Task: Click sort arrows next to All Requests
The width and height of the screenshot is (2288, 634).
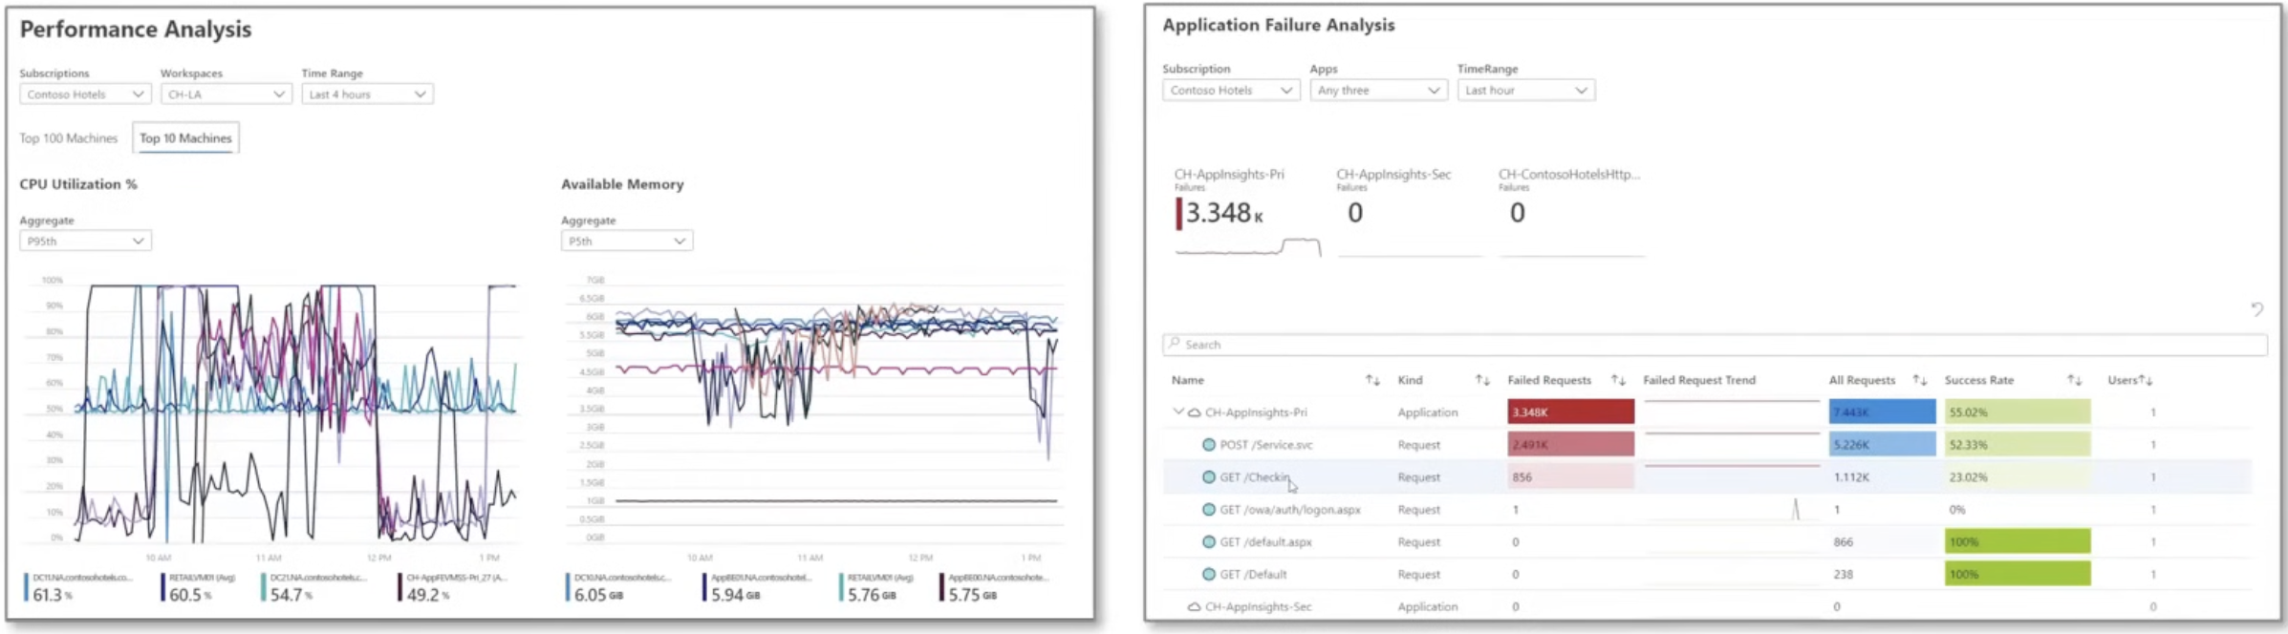Action: [x=1919, y=380]
